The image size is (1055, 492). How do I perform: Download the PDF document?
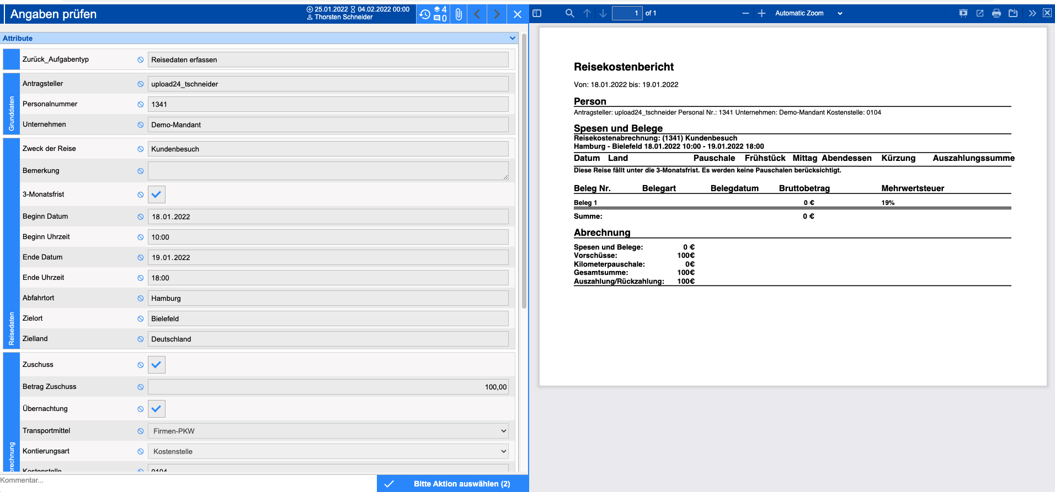tap(1013, 13)
